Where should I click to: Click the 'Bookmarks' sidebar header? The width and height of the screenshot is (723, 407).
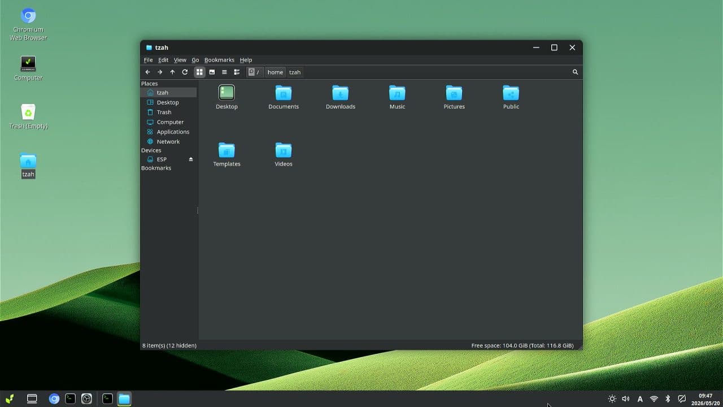click(156, 168)
